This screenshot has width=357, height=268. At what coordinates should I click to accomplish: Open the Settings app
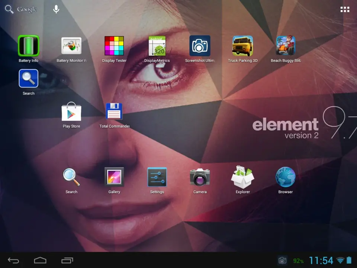point(157,177)
